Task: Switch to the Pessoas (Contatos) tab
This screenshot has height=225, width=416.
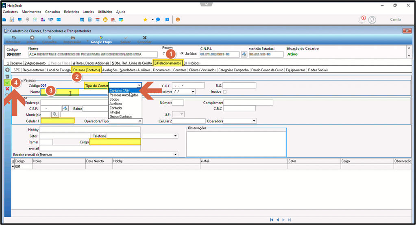Action: (87, 70)
